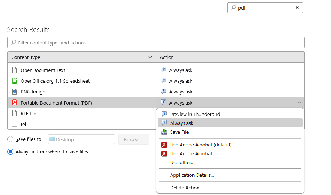
Task: Click the Browse... button
Action: click(x=133, y=139)
